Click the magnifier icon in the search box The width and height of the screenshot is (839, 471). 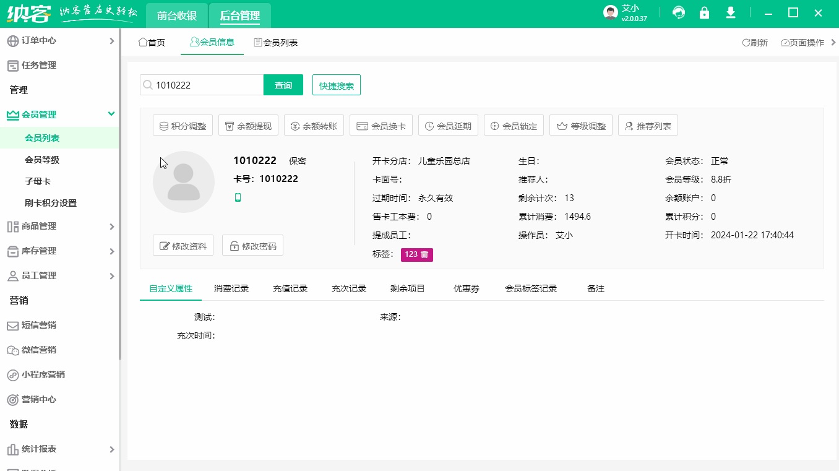click(x=148, y=84)
